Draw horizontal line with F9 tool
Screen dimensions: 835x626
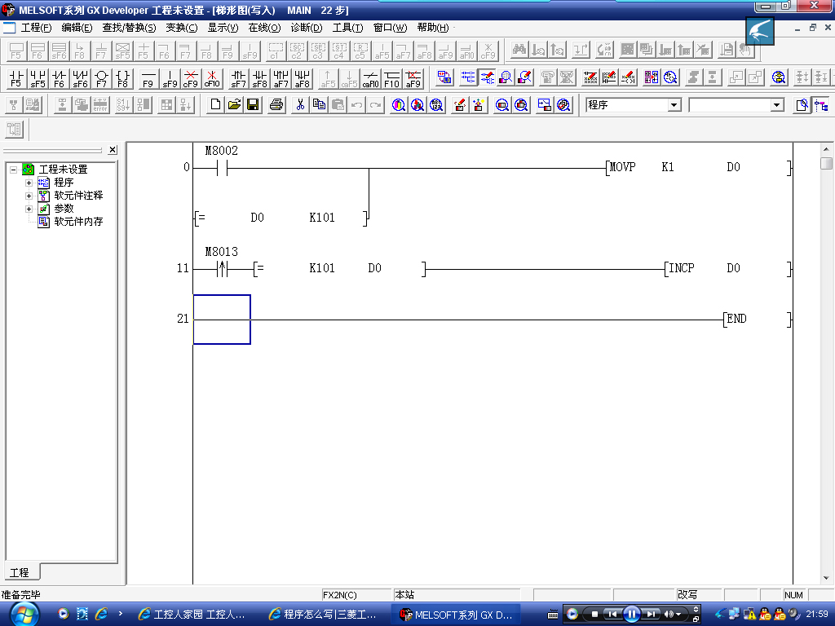coord(148,78)
